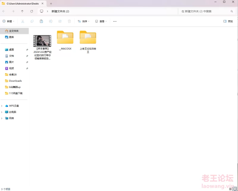This screenshot has height=191, width=238.
Task: Unpin 桌面 via its pin icon
Action: pos(27,50)
